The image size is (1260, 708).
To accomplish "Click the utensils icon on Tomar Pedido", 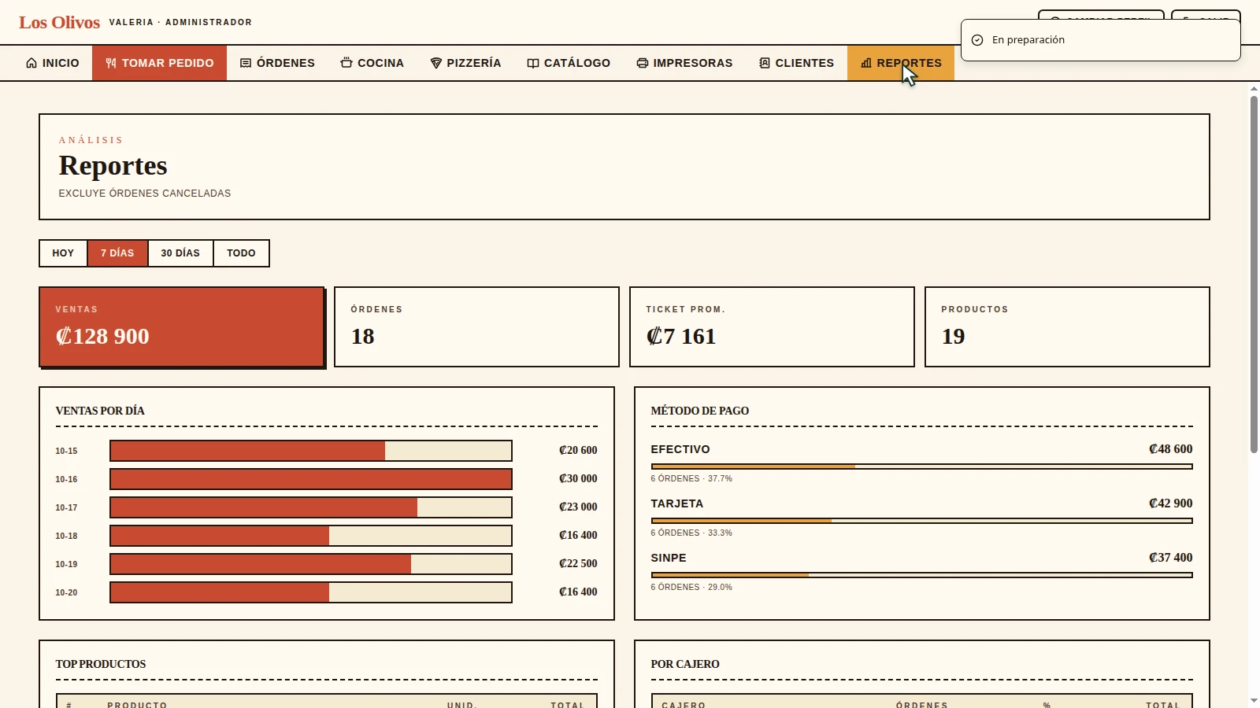I will 111,63.
